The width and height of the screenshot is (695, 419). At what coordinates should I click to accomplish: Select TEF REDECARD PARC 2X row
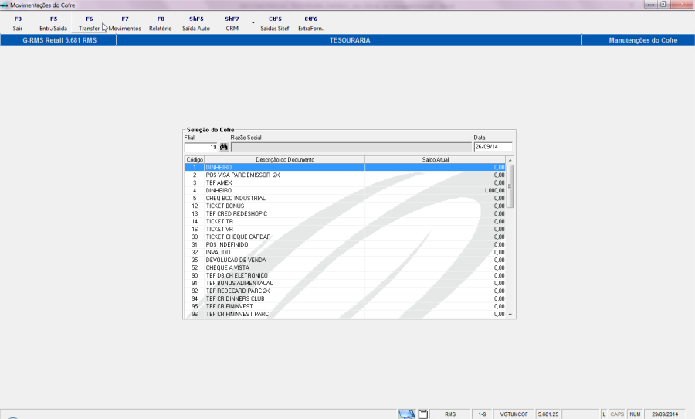[x=345, y=291]
